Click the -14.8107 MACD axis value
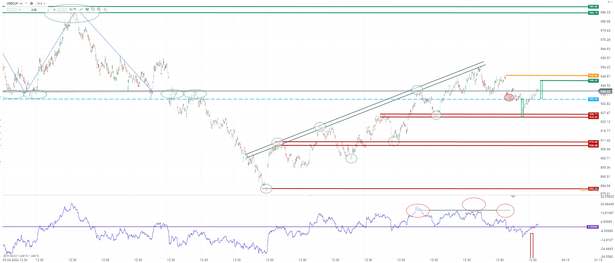The height and width of the screenshot is (263, 615). 607,240
